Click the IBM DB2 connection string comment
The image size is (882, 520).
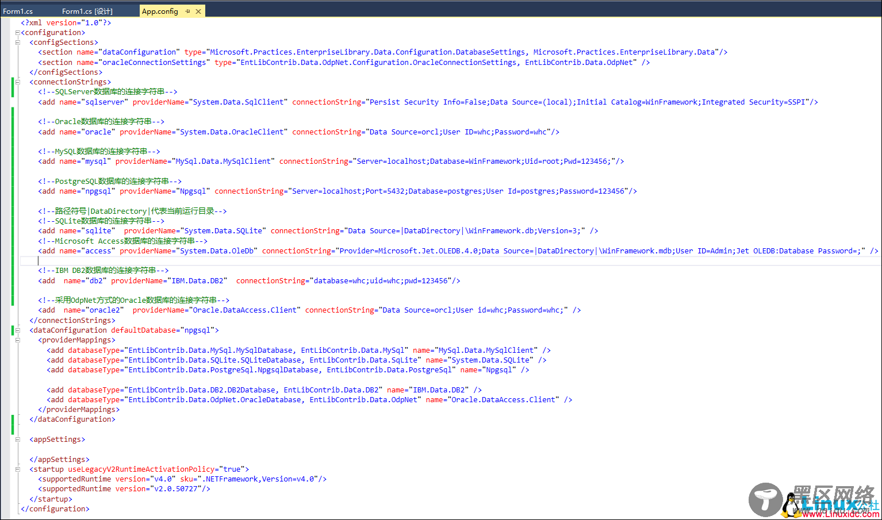(103, 271)
